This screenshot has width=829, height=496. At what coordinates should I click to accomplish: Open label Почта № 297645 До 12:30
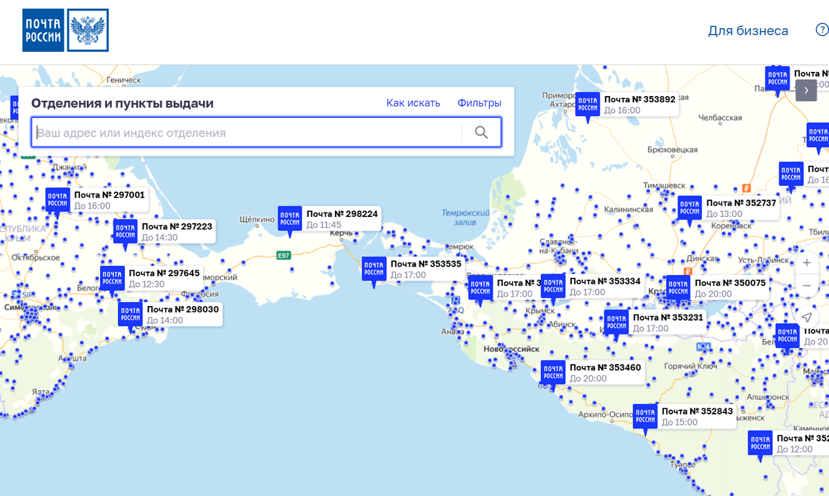tap(164, 278)
